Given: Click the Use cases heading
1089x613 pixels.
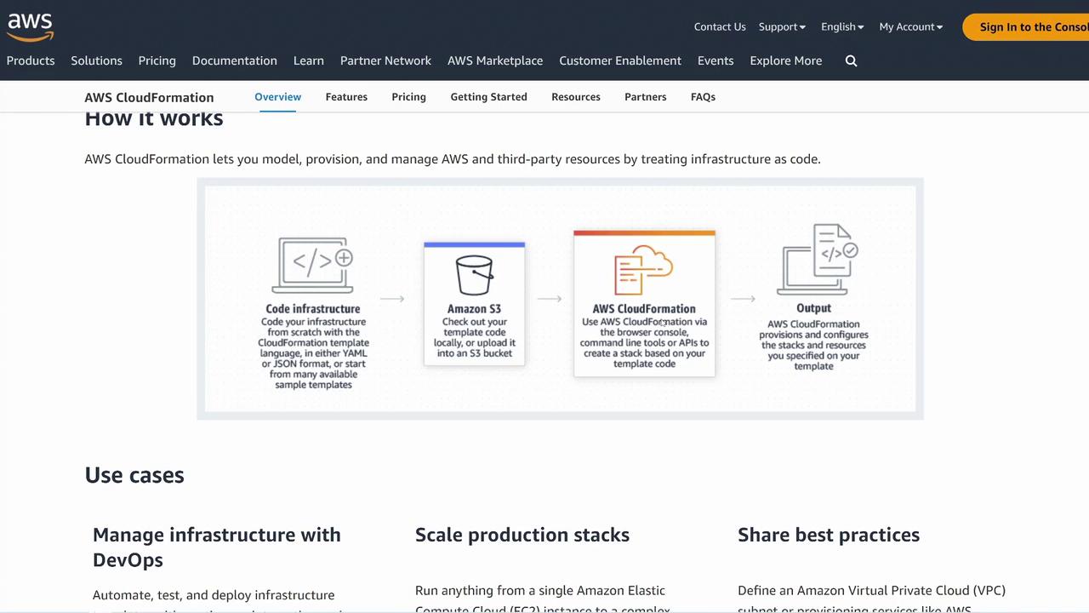Looking at the screenshot, I should (x=134, y=475).
